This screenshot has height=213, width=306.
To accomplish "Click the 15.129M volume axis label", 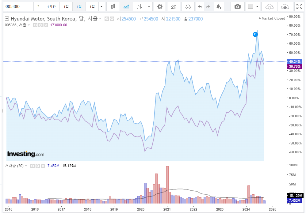I will pyautogui.click(x=295, y=196).
